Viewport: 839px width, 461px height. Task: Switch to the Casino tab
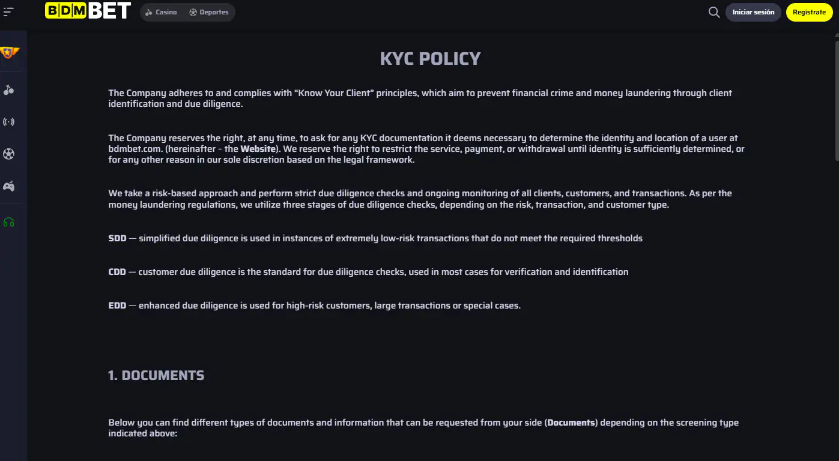click(x=161, y=12)
